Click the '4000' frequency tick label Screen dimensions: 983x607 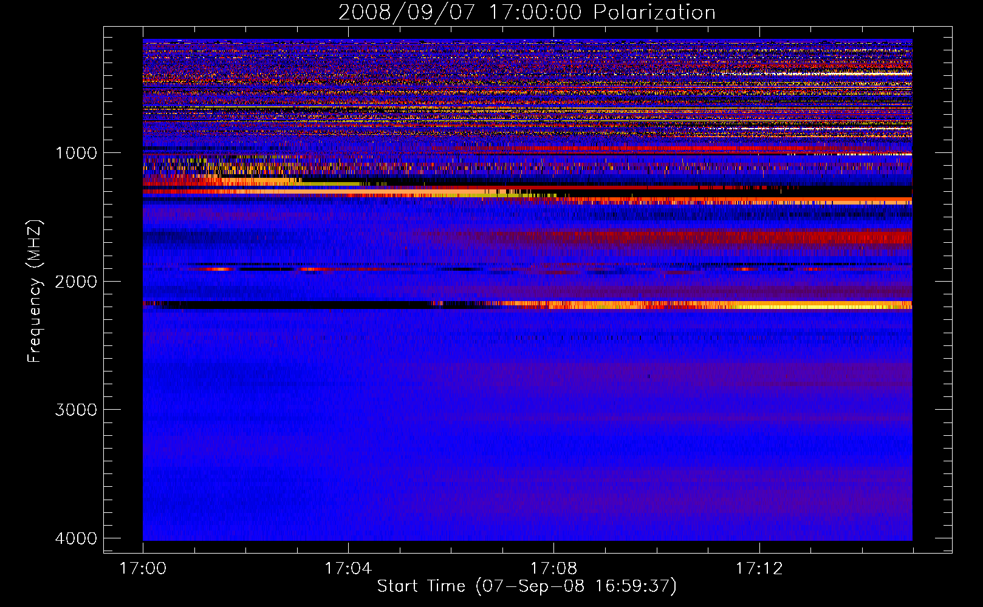pos(76,538)
